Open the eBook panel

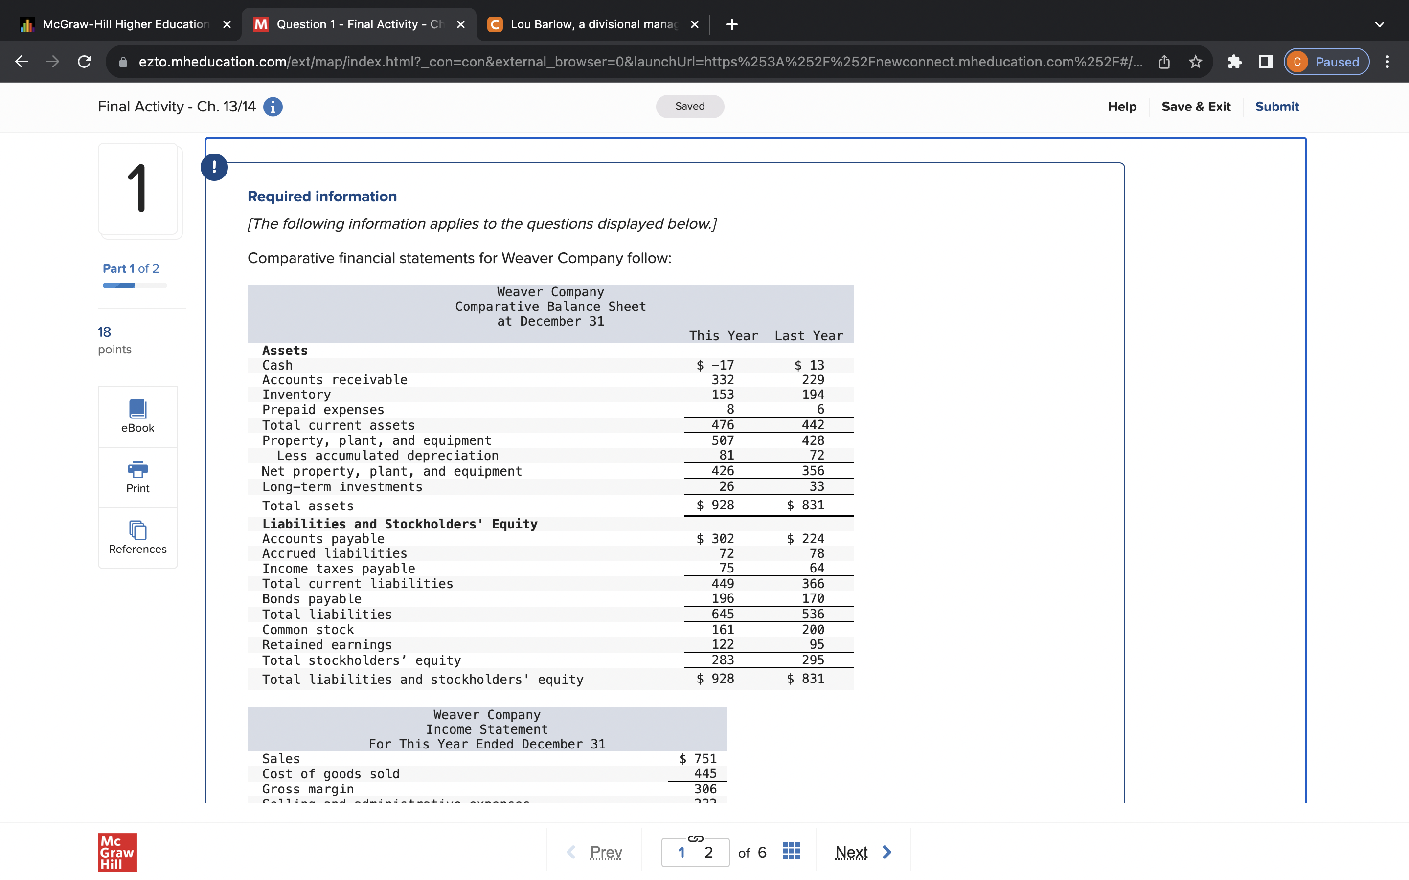[x=137, y=416]
